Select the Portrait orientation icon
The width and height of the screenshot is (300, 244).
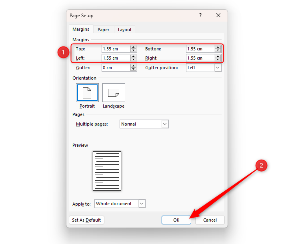[87, 93]
